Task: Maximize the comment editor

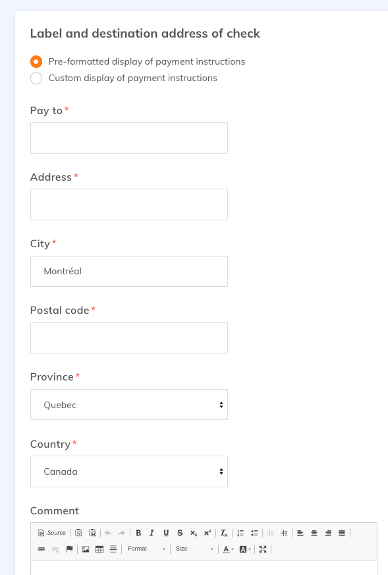Action: coord(263,549)
